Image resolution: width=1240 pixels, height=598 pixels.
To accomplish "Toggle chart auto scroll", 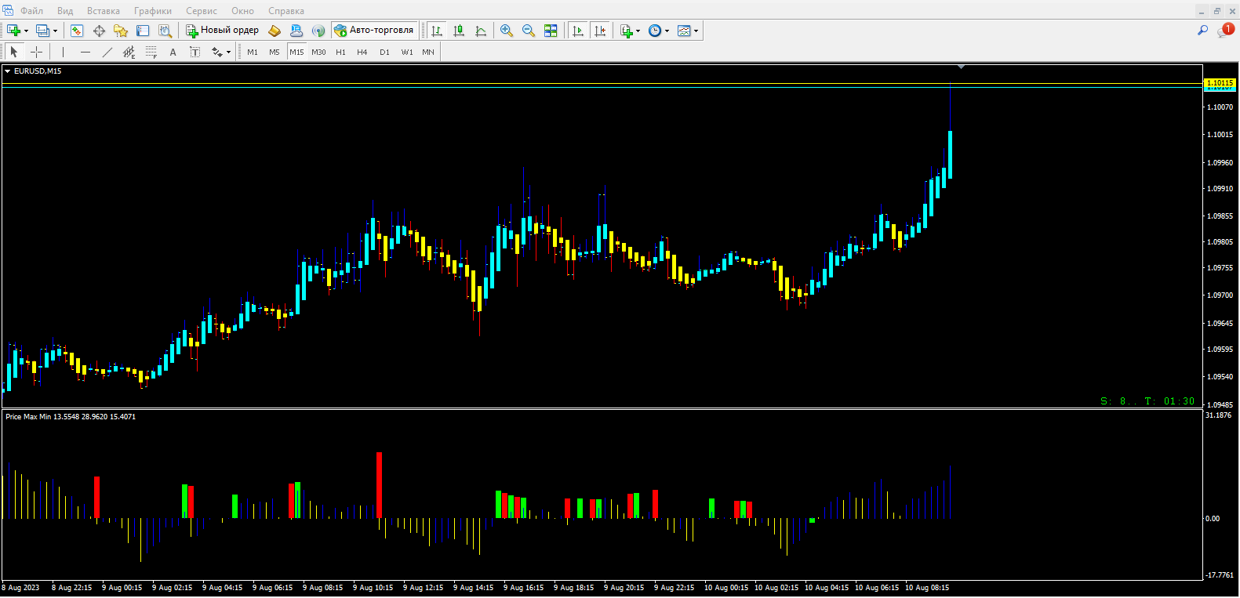I will click(578, 31).
